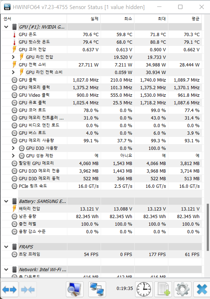Collapse the Battery SAMSUNG section

coord(6,201)
